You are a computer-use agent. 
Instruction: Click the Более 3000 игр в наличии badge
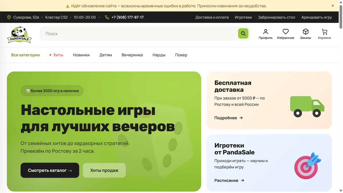tap(52, 91)
